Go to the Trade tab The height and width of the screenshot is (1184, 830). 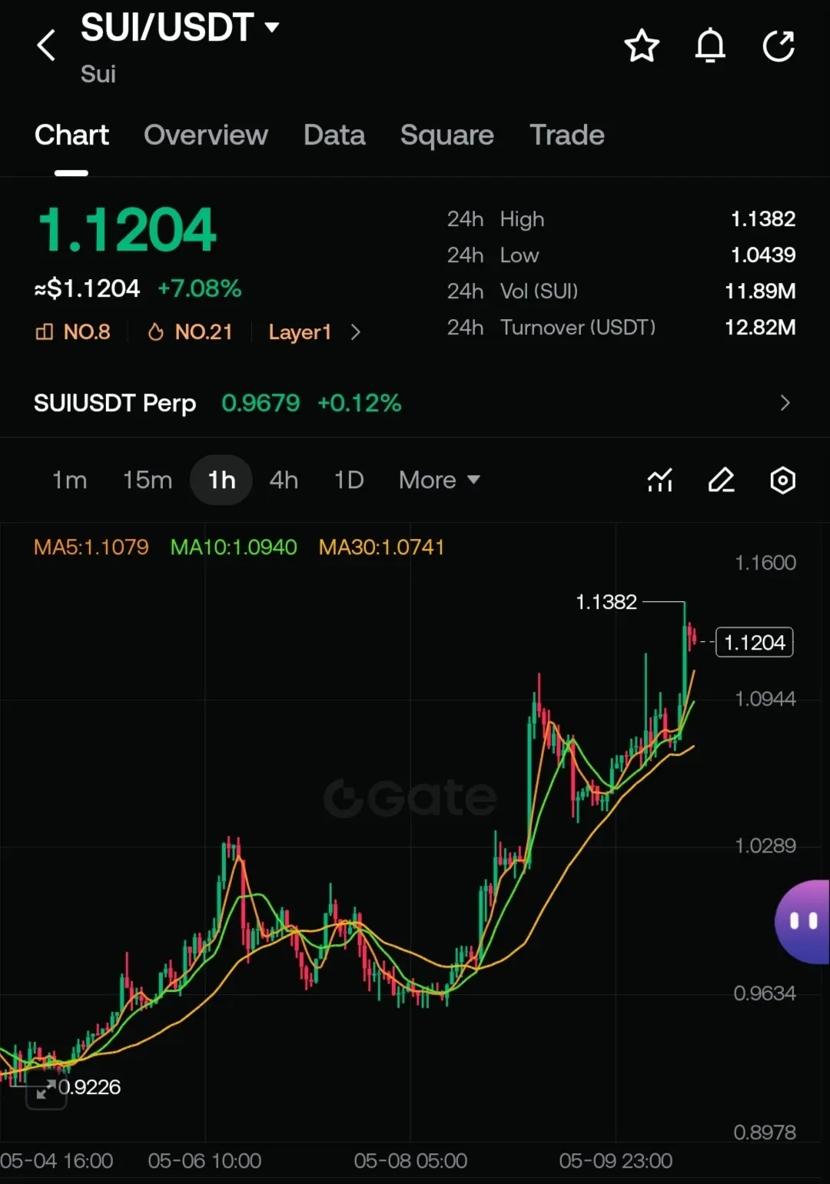point(567,135)
